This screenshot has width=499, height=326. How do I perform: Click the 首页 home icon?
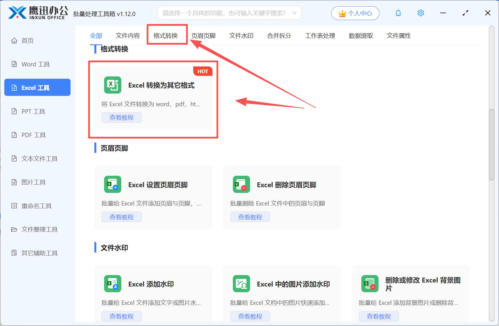coord(14,40)
